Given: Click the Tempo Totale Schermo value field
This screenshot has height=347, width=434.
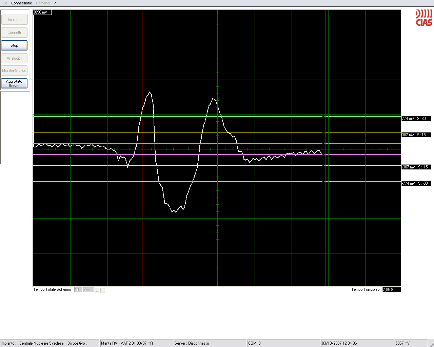Looking at the screenshot, I should [x=78, y=290].
